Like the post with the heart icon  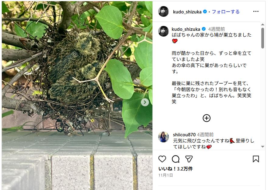coord(162,159)
